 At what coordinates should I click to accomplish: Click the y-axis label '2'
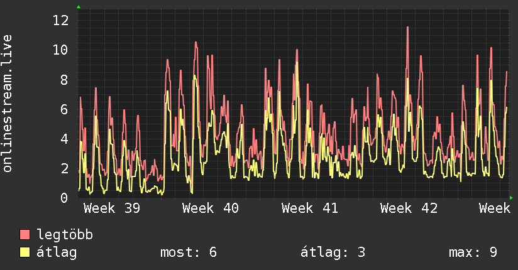(64, 169)
